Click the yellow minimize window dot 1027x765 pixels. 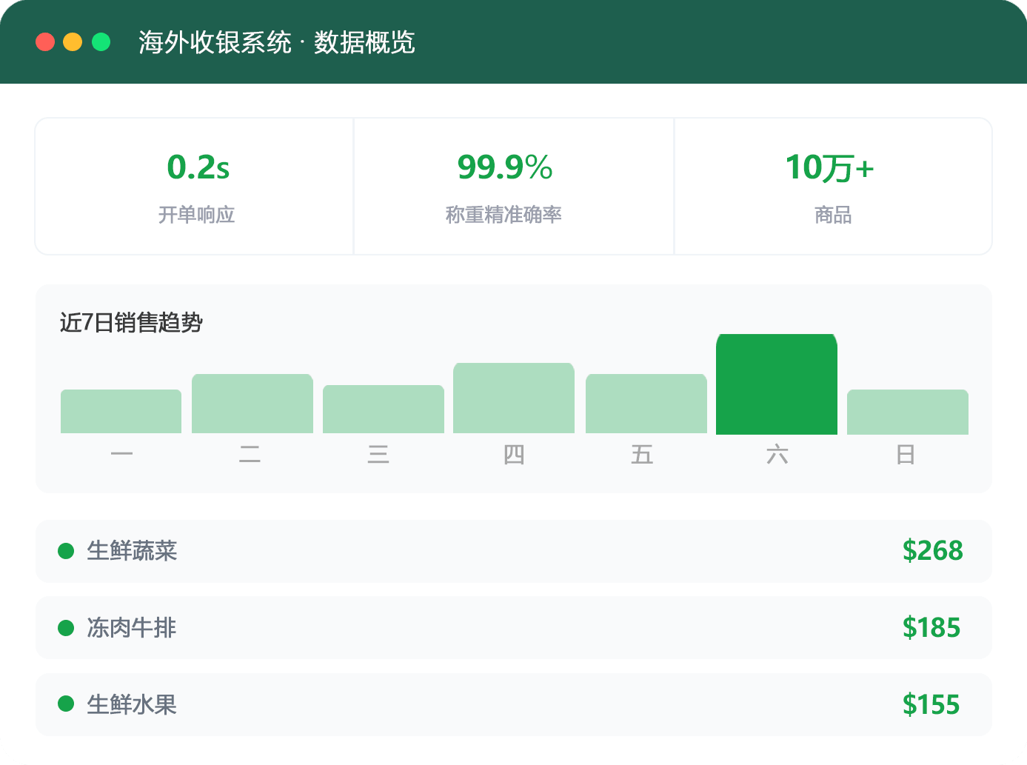pos(73,42)
